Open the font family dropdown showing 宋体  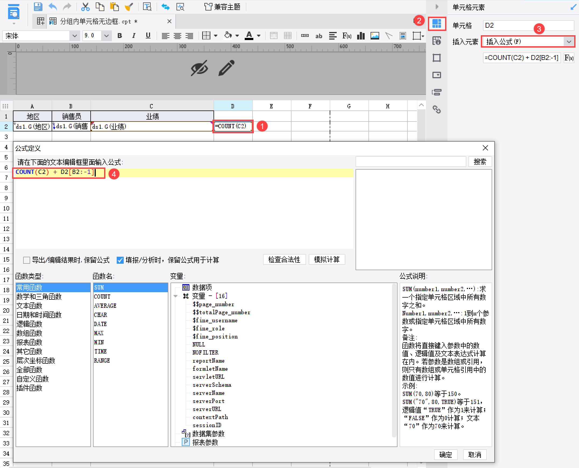(x=74, y=36)
